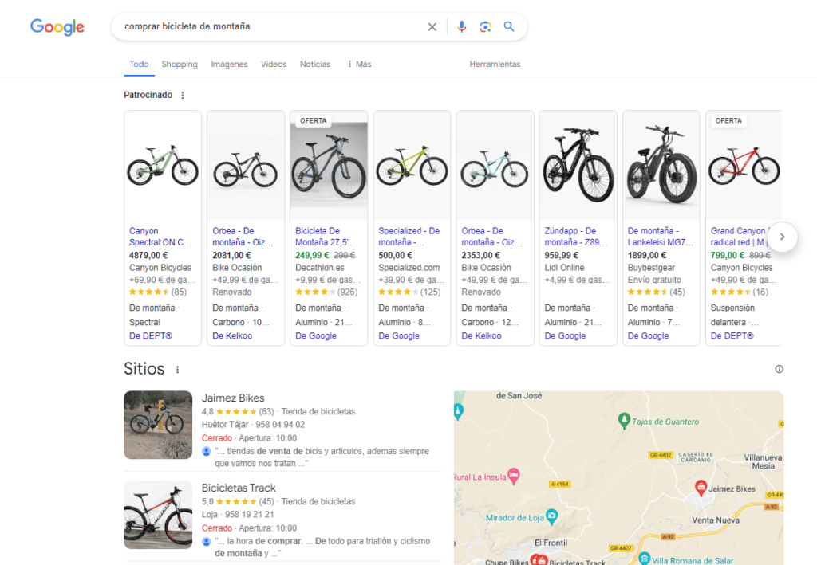Open the Lankeleisi MG7 product link
The height and width of the screenshot is (565, 817).
tap(660, 237)
